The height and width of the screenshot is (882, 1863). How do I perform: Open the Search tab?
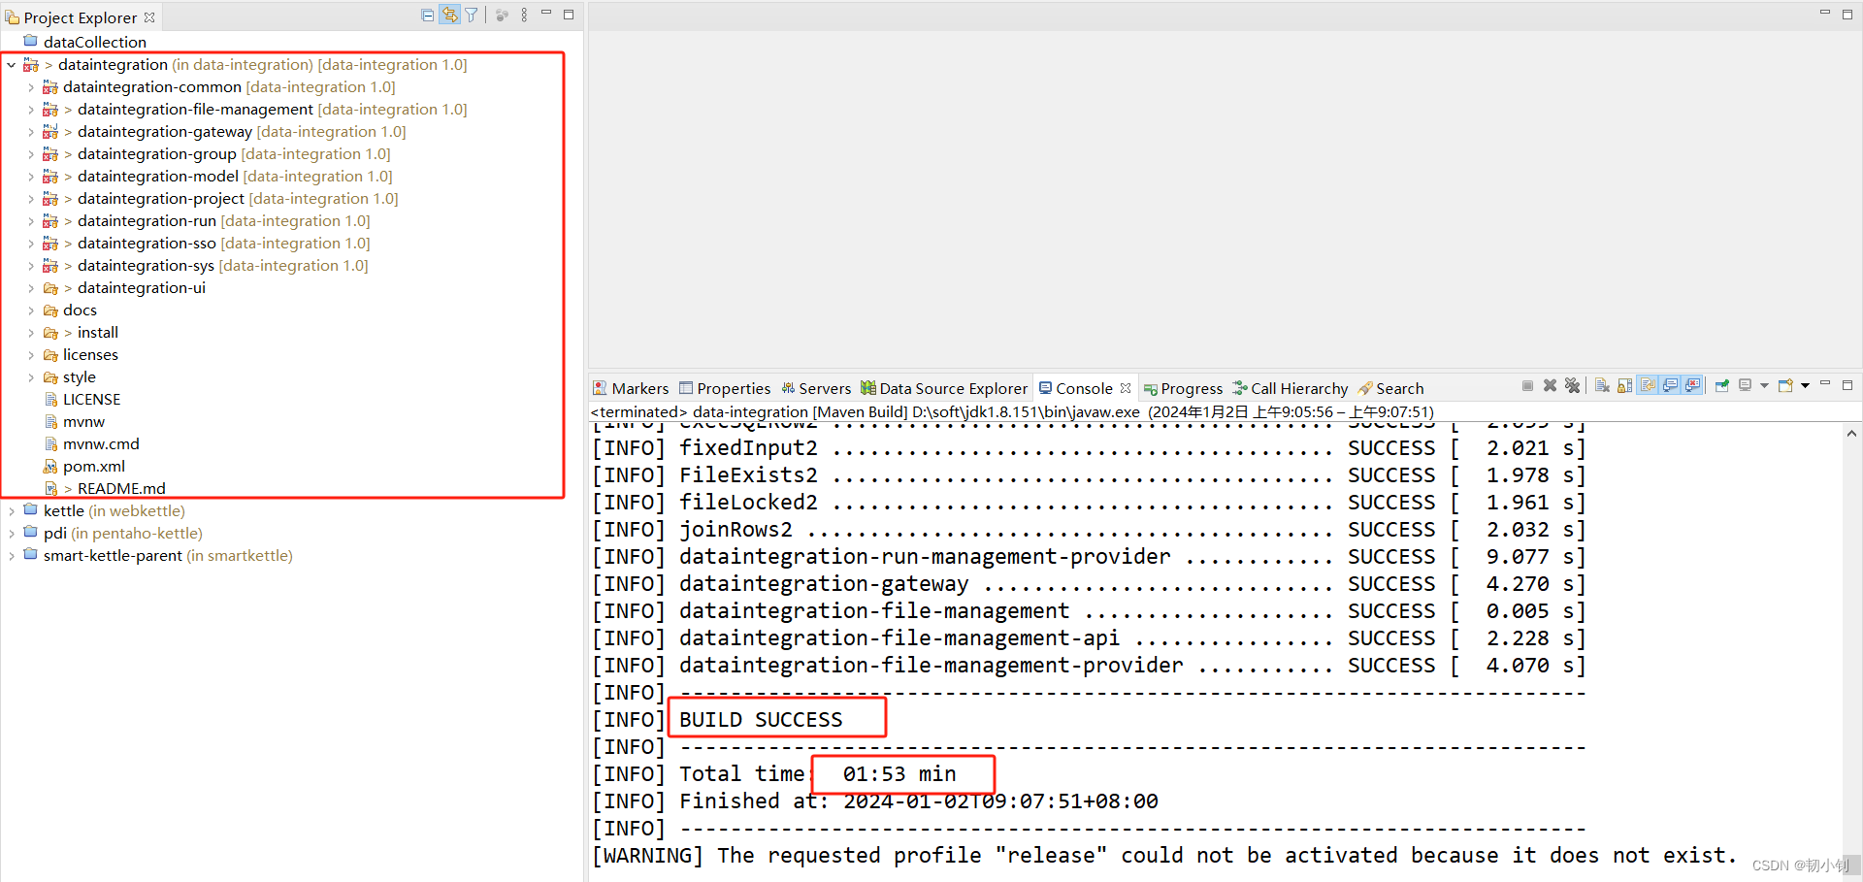(1391, 388)
